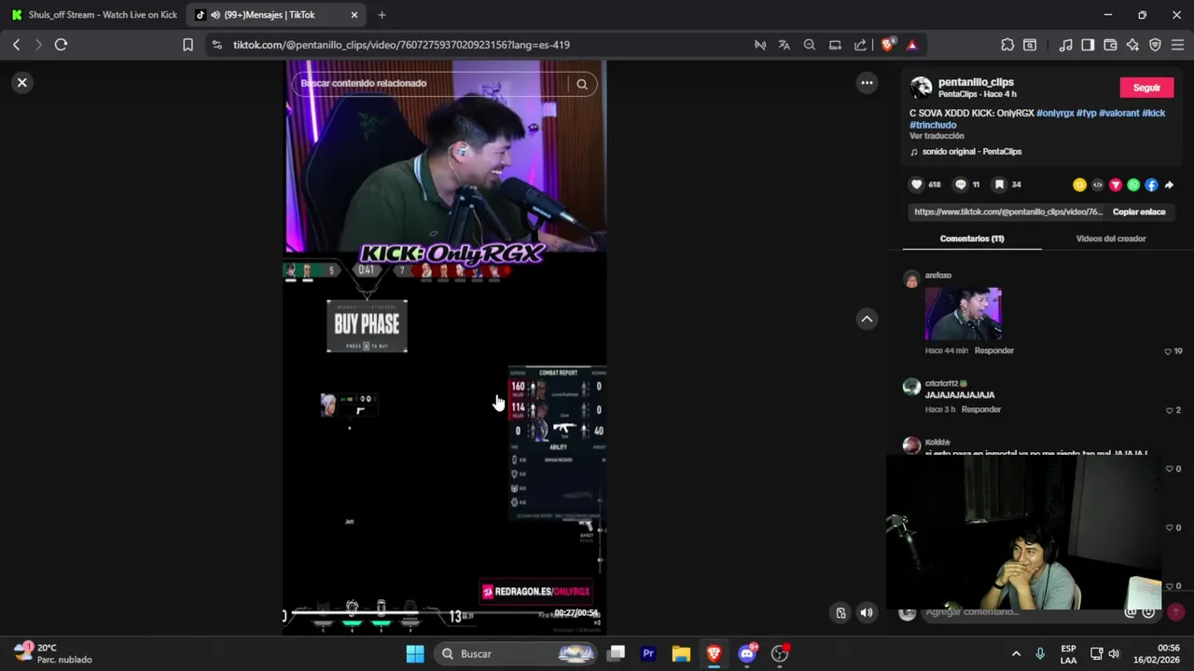
Task: Click Agregar comentario input field
Action: [1021, 612]
